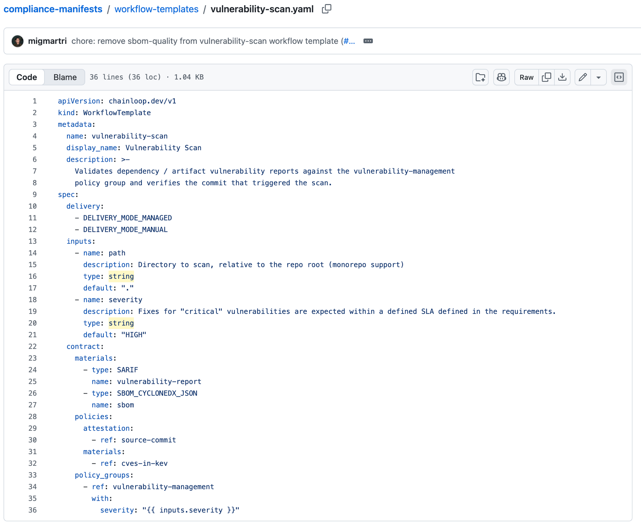This screenshot has height=526, width=641.
Task: Click the inputs key
Action: pos(79,242)
